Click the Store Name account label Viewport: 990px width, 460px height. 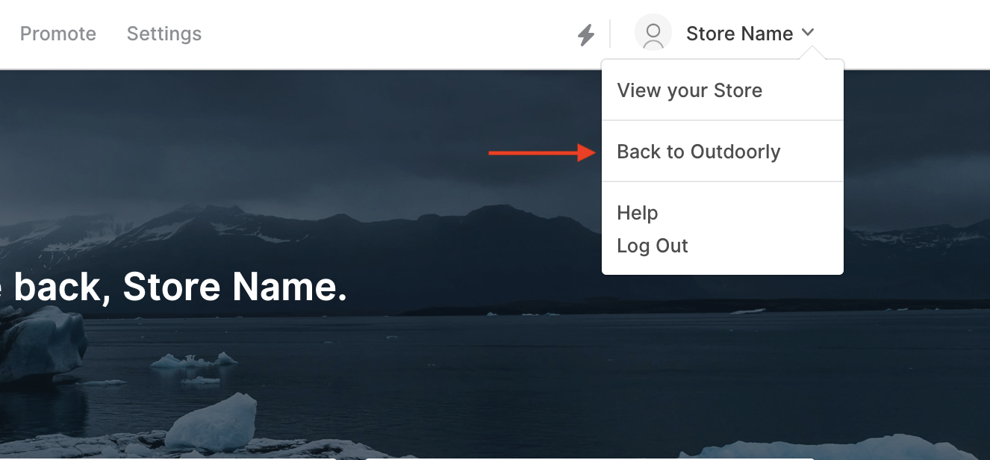(739, 34)
